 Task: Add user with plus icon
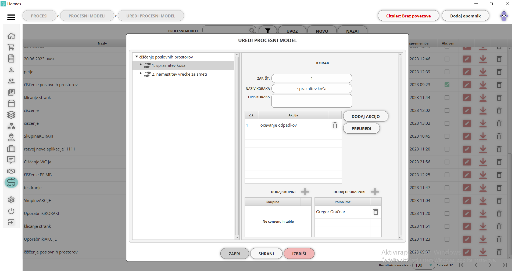coord(375,192)
